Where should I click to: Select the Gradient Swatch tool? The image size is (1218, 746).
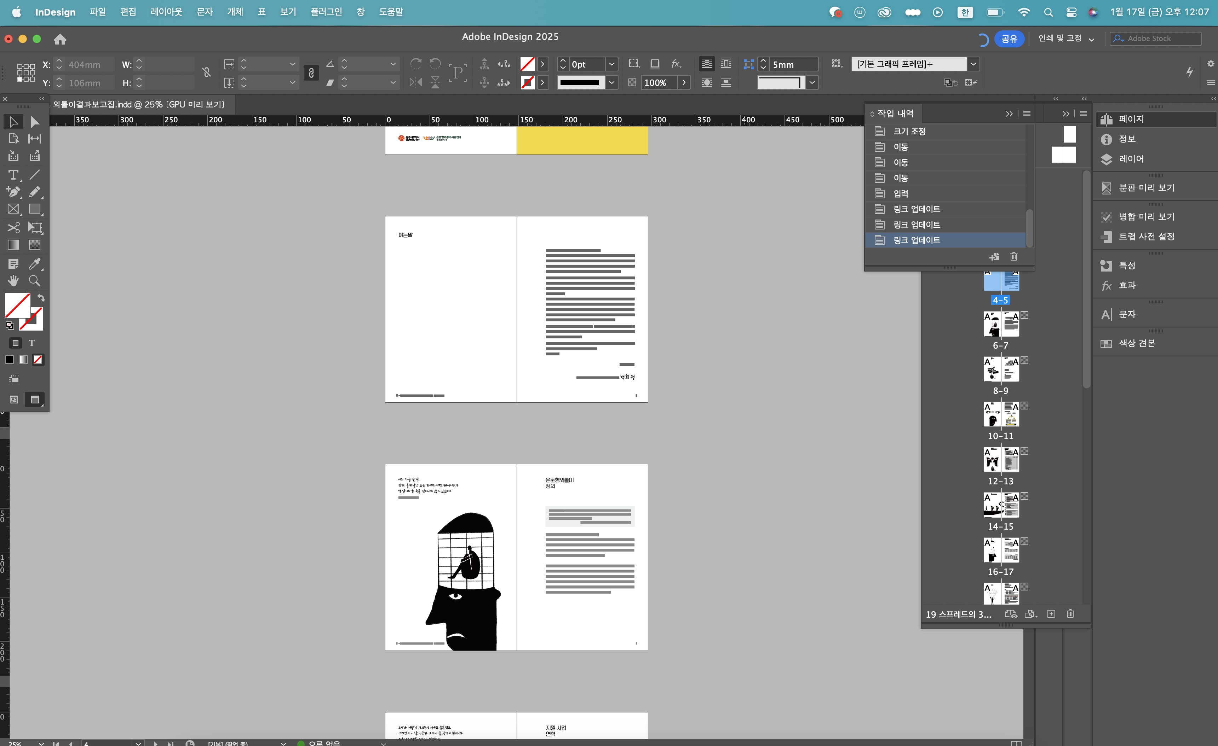click(x=13, y=245)
